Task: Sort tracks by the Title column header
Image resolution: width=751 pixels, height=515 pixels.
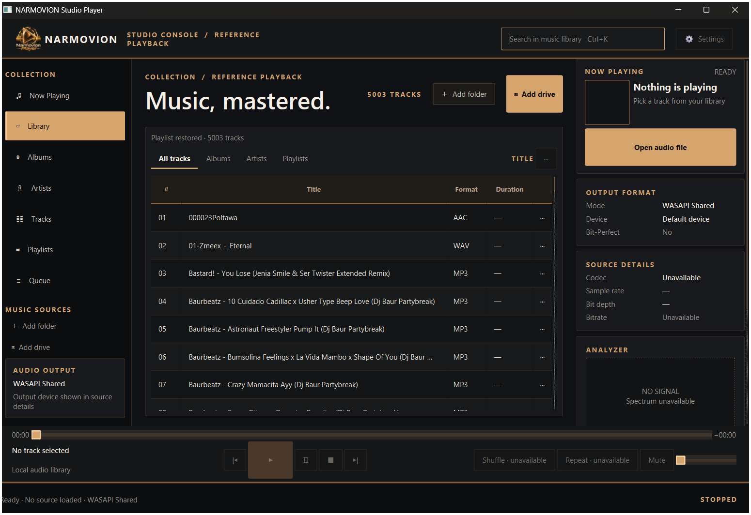Action: click(313, 190)
